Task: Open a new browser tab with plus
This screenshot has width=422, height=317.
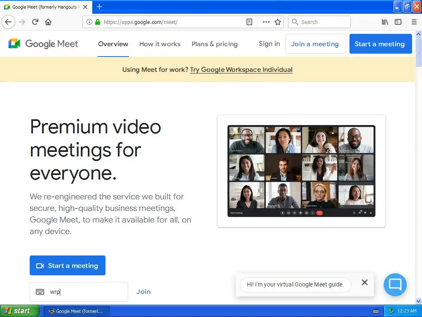Action: click(99, 7)
